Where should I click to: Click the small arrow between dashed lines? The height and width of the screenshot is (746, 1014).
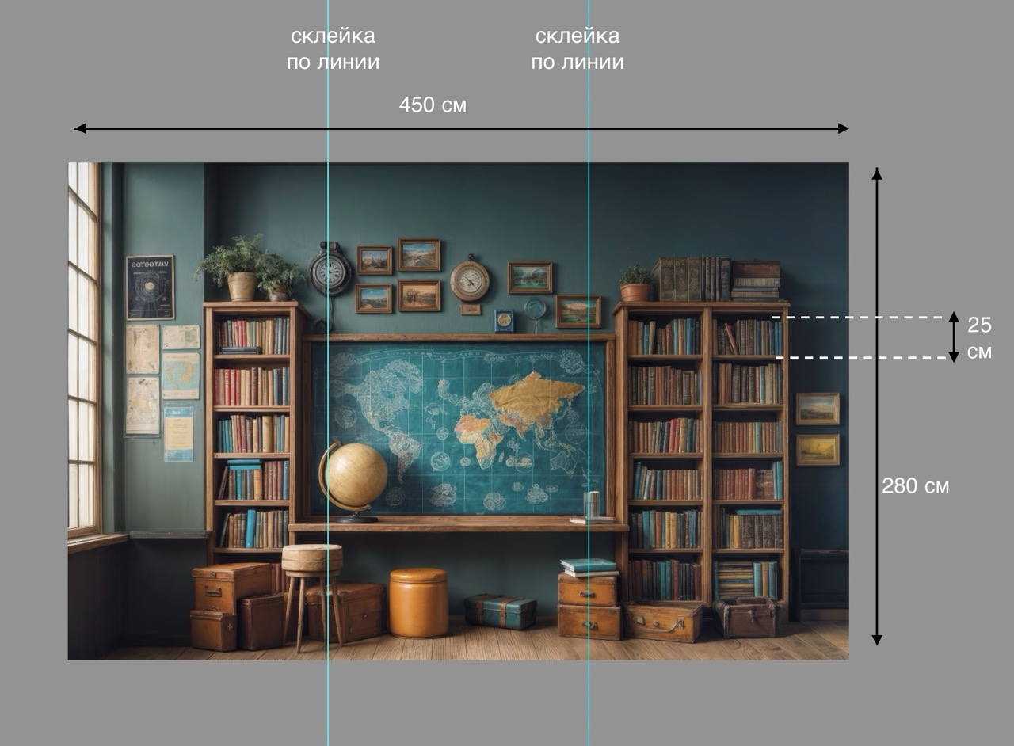pyautogui.click(x=953, y=337)
